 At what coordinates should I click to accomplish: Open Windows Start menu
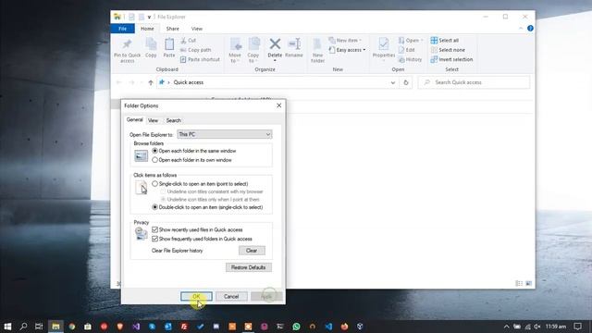point(7,327)
